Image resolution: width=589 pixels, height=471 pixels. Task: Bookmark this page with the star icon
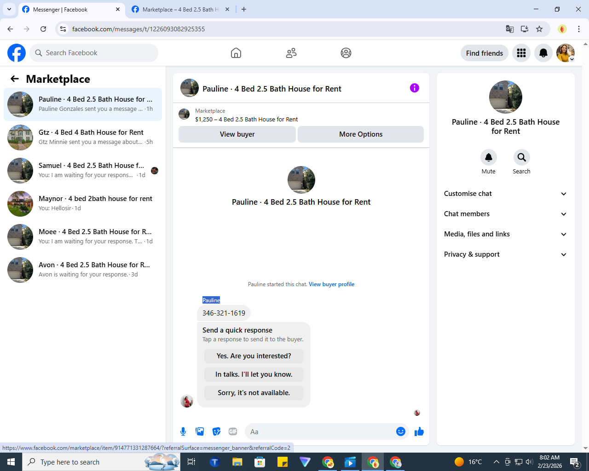[x=539, y=29]
